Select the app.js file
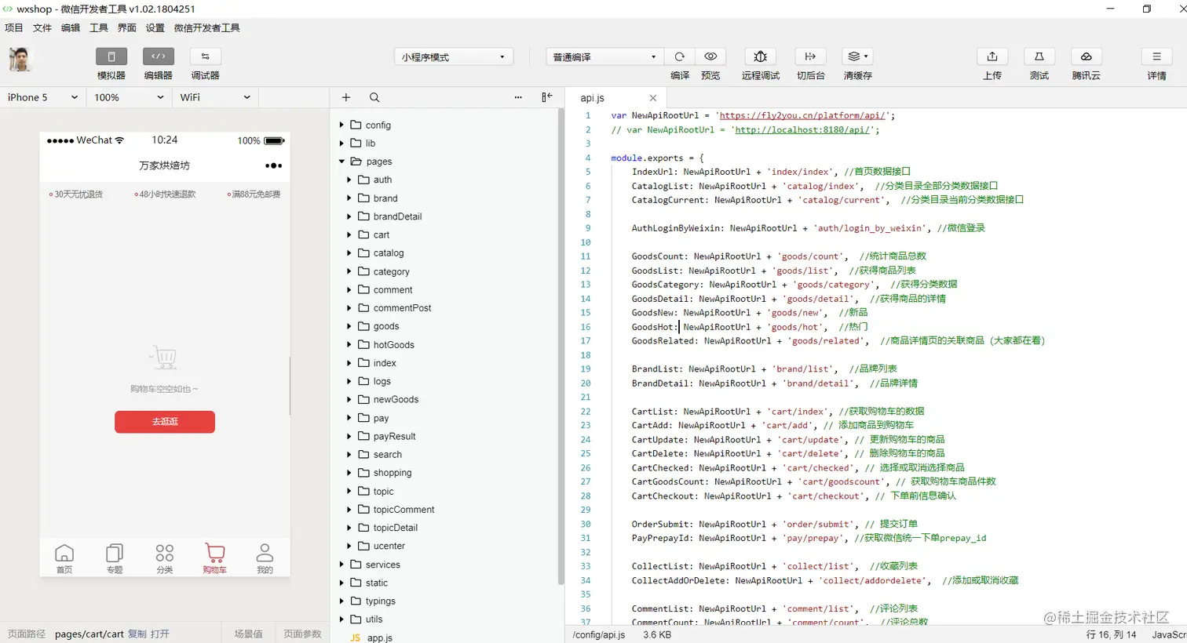The width and height of the screenshot is (1187, 643). pyautogui.click(x=379, y=638)
